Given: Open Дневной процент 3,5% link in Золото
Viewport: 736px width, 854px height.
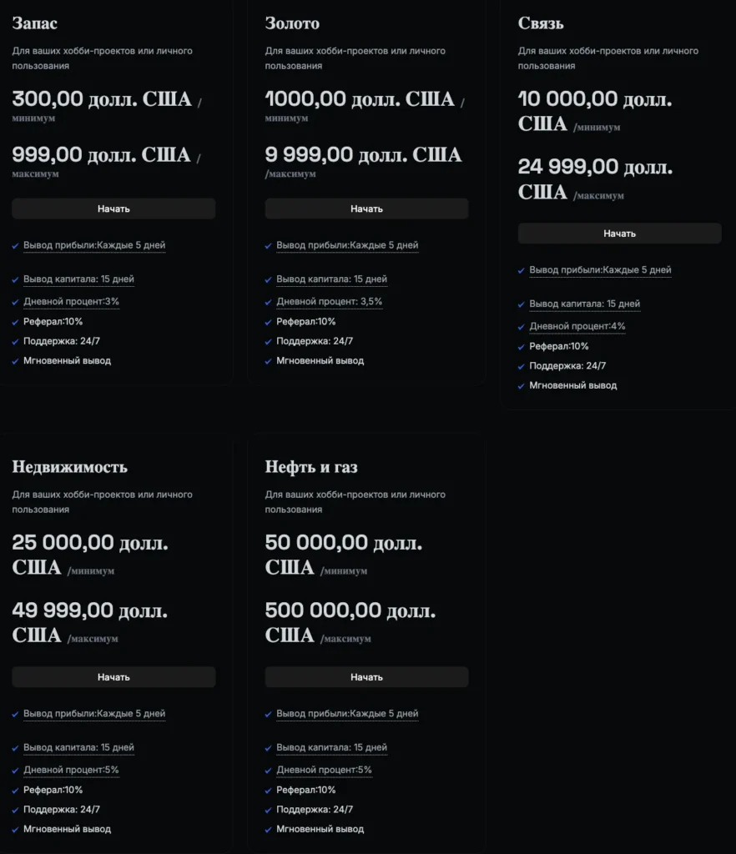Looking at the screenshot, I should click(x=330, y=301).
